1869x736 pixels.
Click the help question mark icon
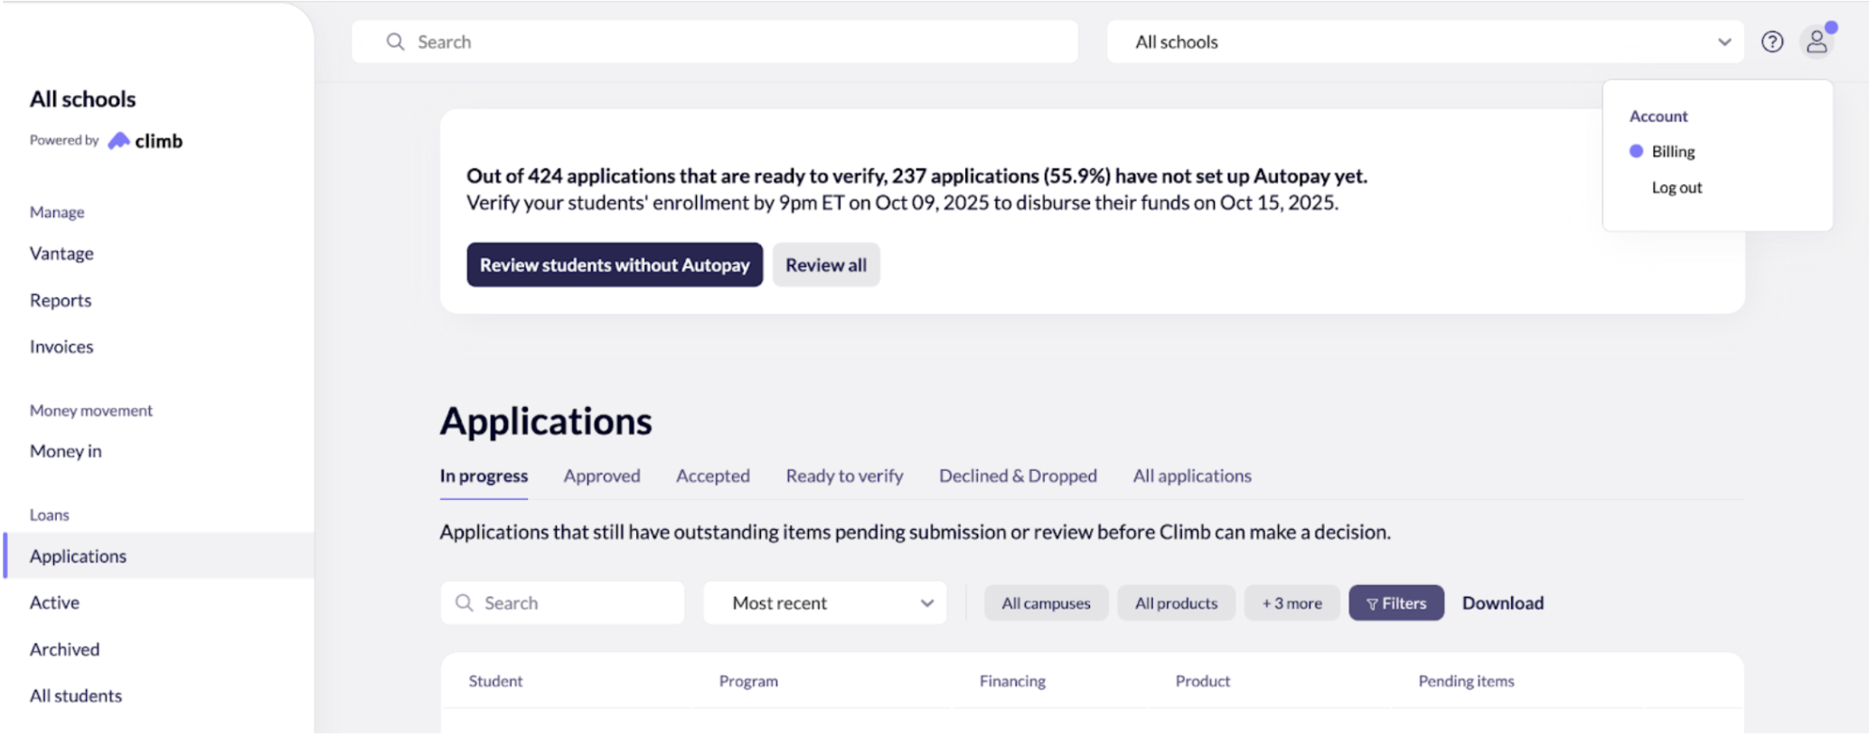click(1771, 42)
